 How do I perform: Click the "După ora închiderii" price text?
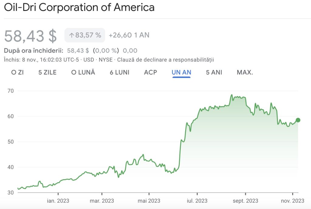point(33,50)
